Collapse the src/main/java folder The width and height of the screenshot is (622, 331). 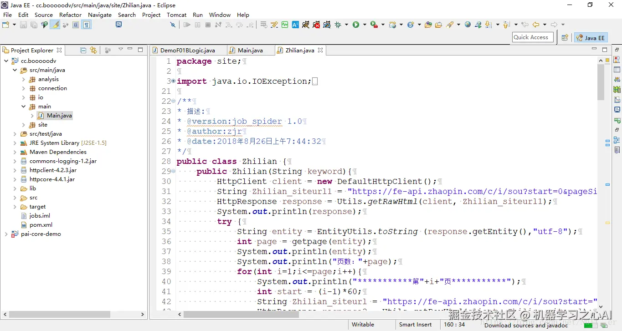tap(15, 70)
